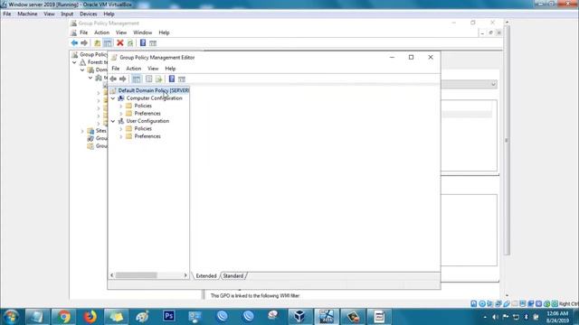579x325 pixels.
Task: Click Export List icon in Editor toolbar
Action: 159,79
